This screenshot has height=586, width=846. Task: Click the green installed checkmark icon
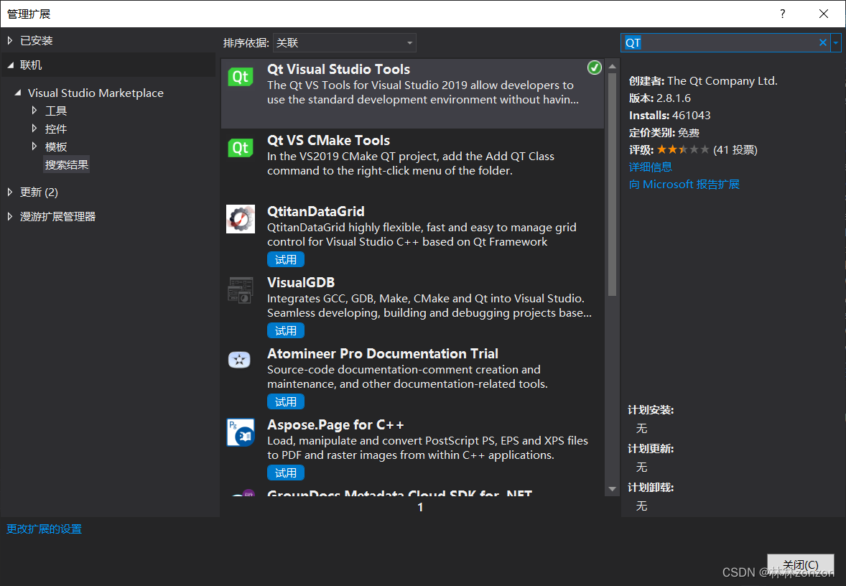tap(594, 68)
